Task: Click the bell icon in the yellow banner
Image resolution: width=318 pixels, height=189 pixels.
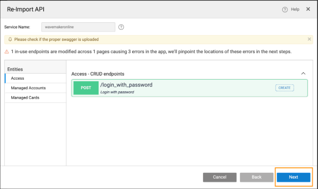Action: pyautogui.click(x=10, y=39)
